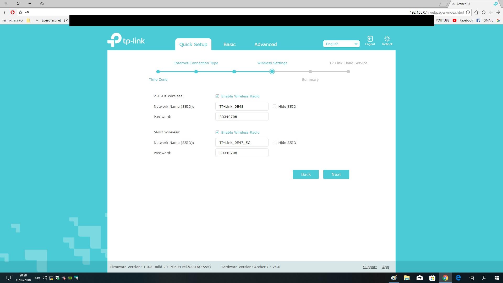503x283 pixels.
Task: Open the GMAIL bookmark
Action: pos(492,20)
